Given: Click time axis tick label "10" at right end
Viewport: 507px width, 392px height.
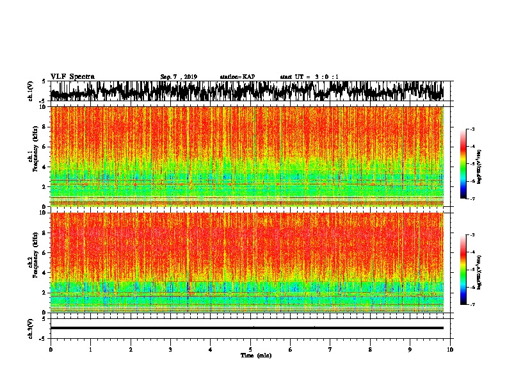Looking at the screenshot, I should (450, 350).
